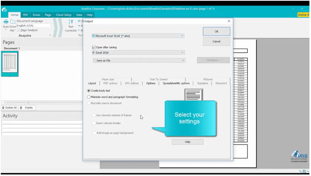Click the Scan printer icon
The width and height of the screenshot is (311, 176).
(x=6, y=21)
